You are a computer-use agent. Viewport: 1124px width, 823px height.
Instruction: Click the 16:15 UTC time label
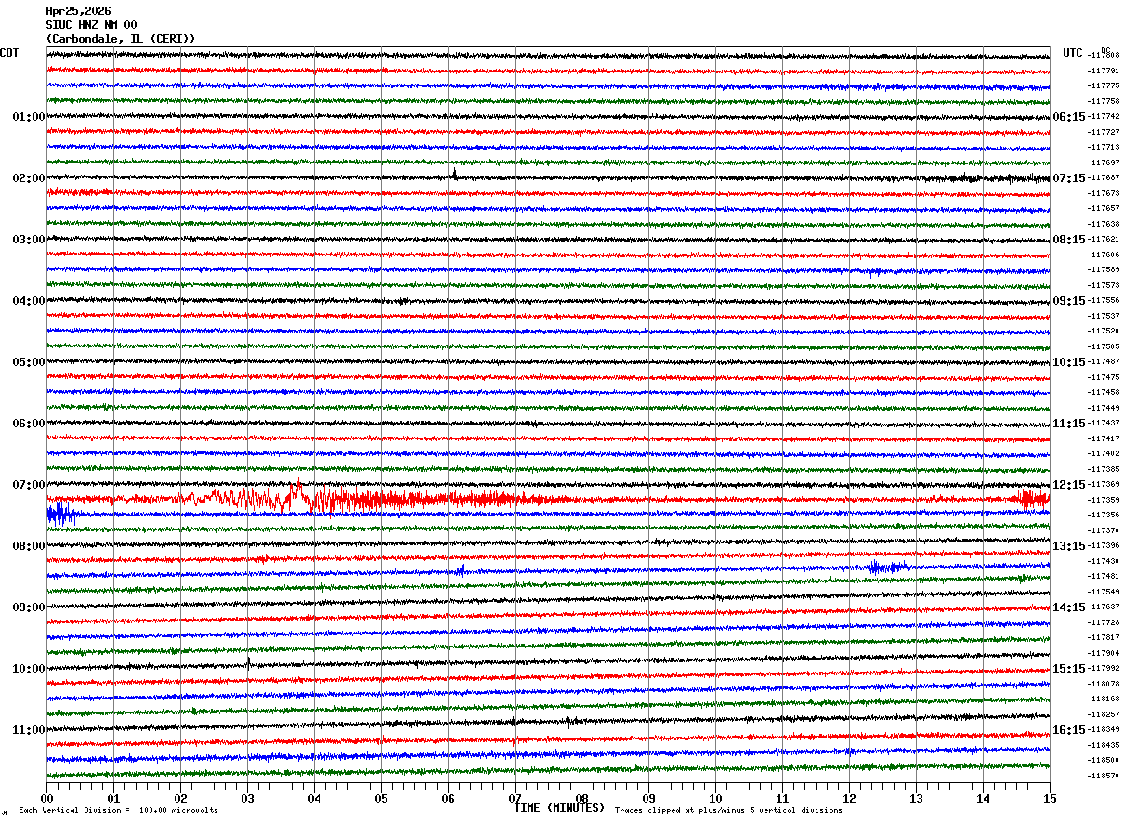pyautogui.click(x=1068, y=730)
